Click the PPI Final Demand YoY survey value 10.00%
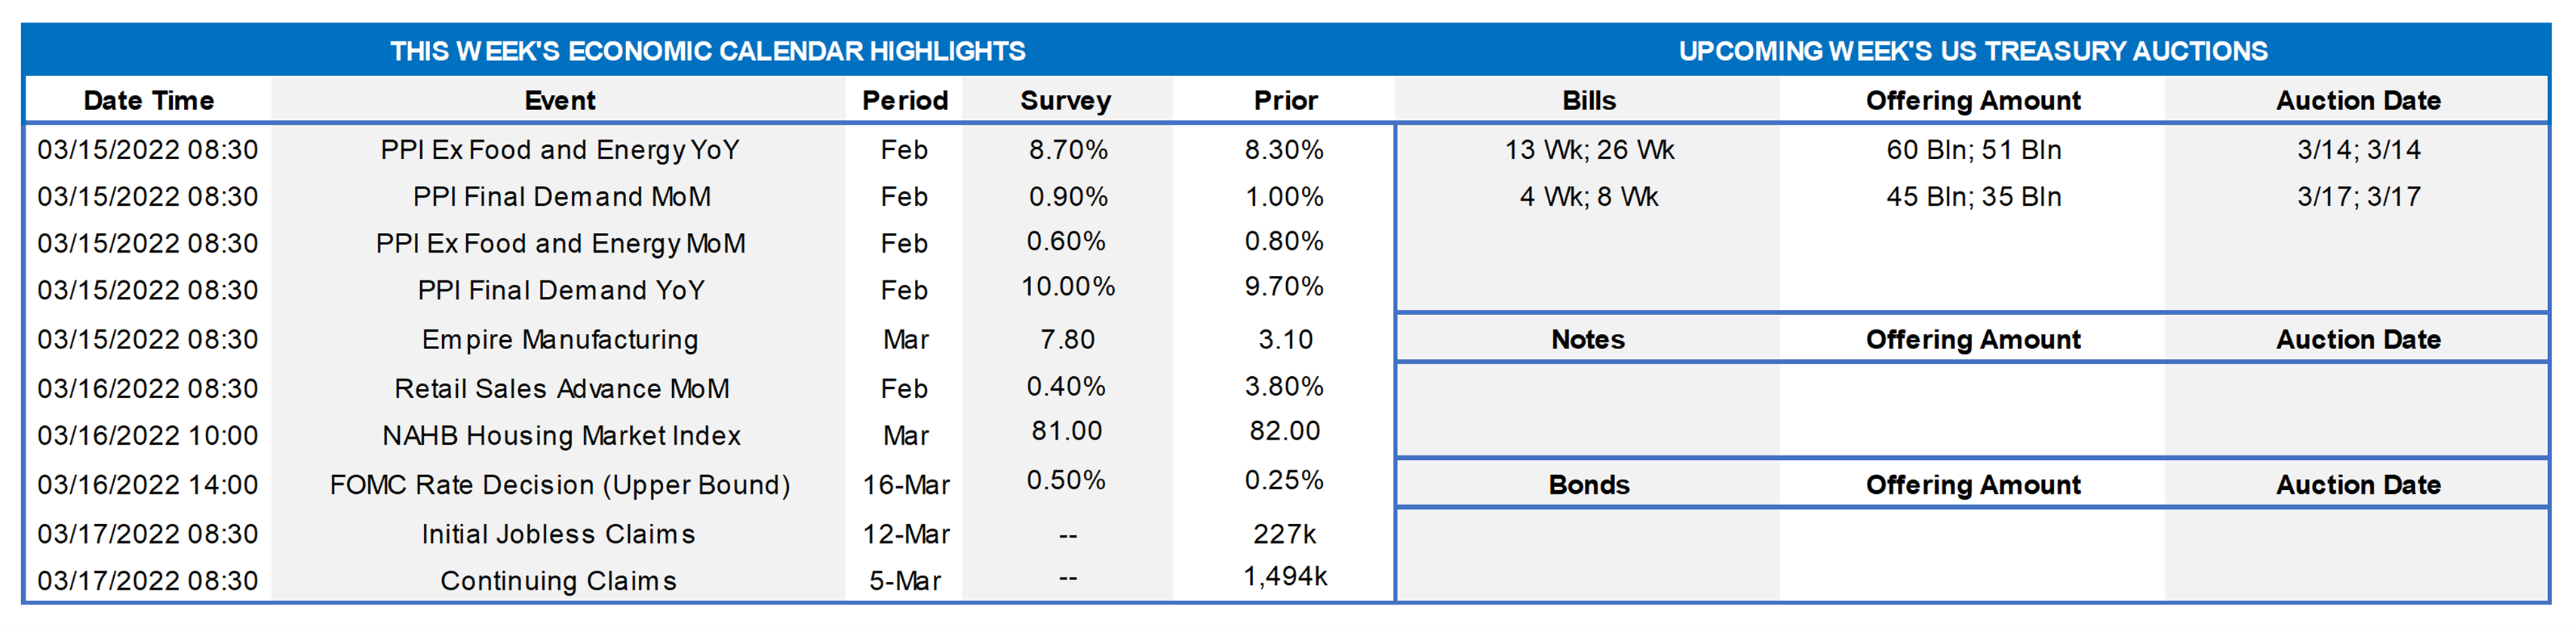Screen dimensions: 2576x628 (x=1067, y=287)
